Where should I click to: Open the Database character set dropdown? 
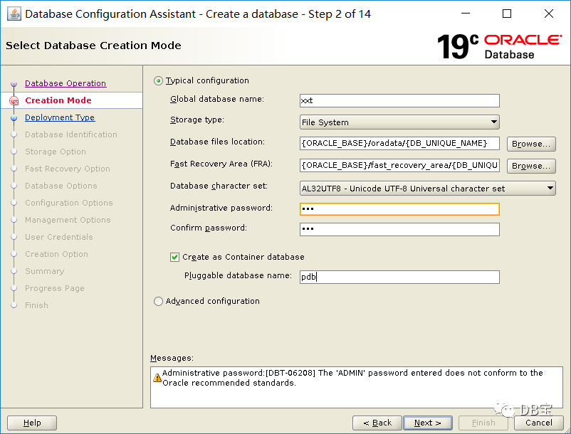[427, 189]
